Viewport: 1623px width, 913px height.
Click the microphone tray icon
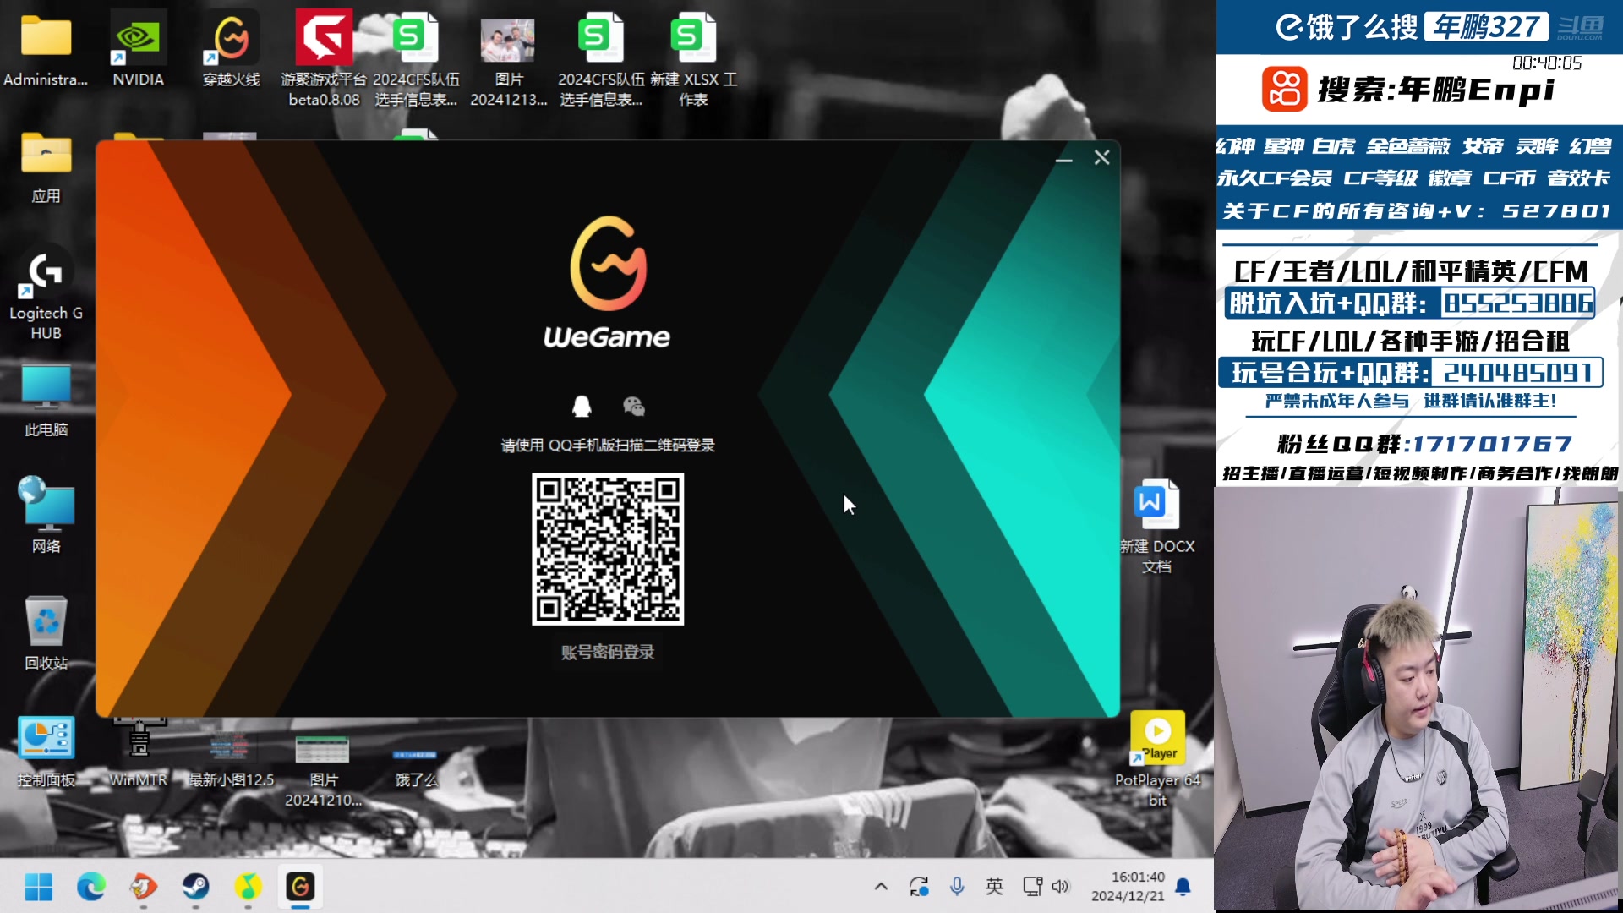pyautogui.click(x=957, y=886)
